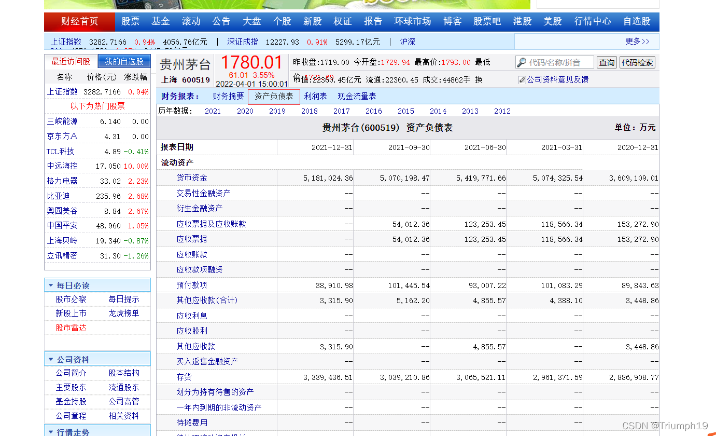Open the 股市雷达 link
The height and width of the screenshot is (436, 716).
click(72, 328)
